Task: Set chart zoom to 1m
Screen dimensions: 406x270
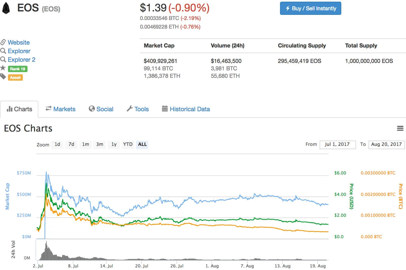Action: click(85, 145)
